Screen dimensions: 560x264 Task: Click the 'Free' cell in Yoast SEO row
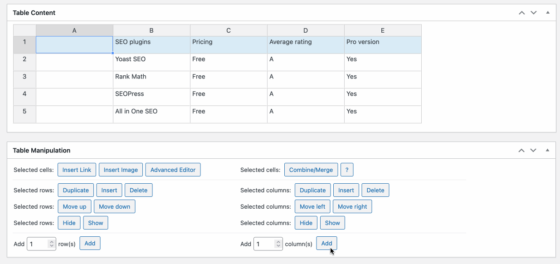click(229, 62)
